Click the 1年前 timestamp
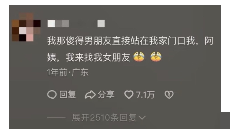This screenshot has height=129, width=230. (57, 72)
